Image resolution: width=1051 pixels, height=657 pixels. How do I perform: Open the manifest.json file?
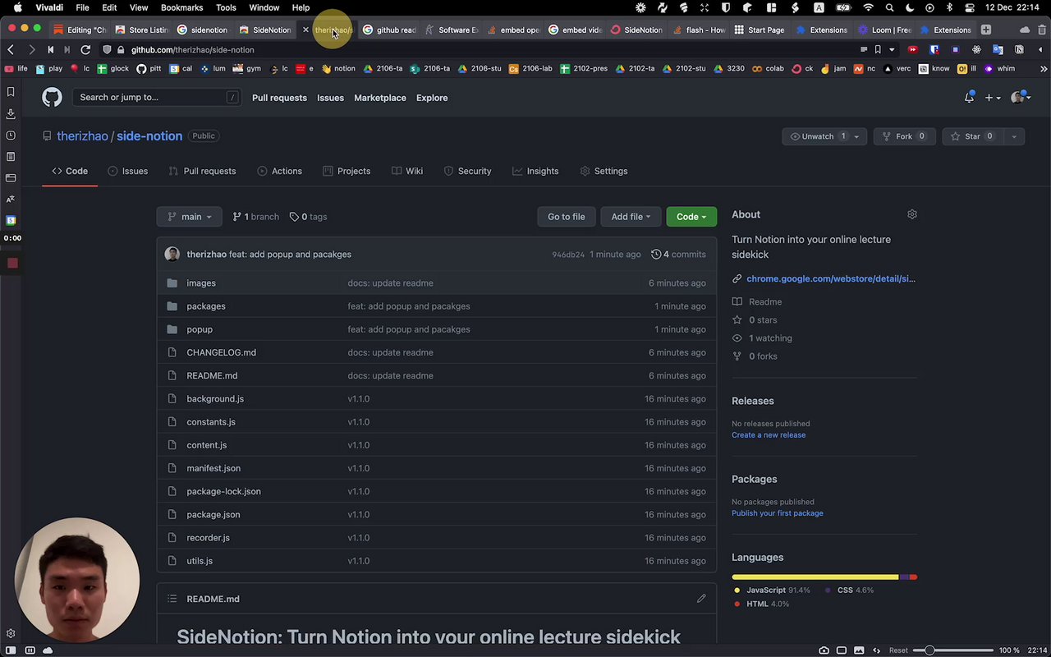[x=213, y=468]
